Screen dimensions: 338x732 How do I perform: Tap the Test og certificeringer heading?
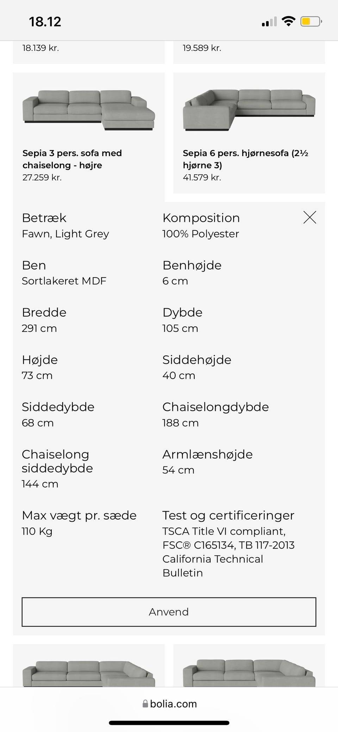(228, 515)
